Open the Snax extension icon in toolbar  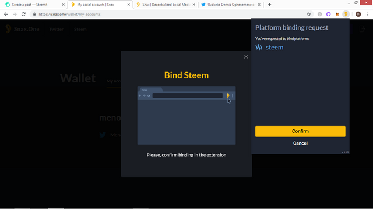(x=346, y=14)
